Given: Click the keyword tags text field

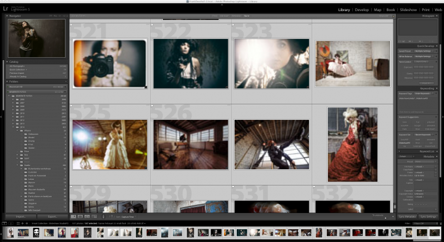Looking at the screenshot, I should pos(418,103).
